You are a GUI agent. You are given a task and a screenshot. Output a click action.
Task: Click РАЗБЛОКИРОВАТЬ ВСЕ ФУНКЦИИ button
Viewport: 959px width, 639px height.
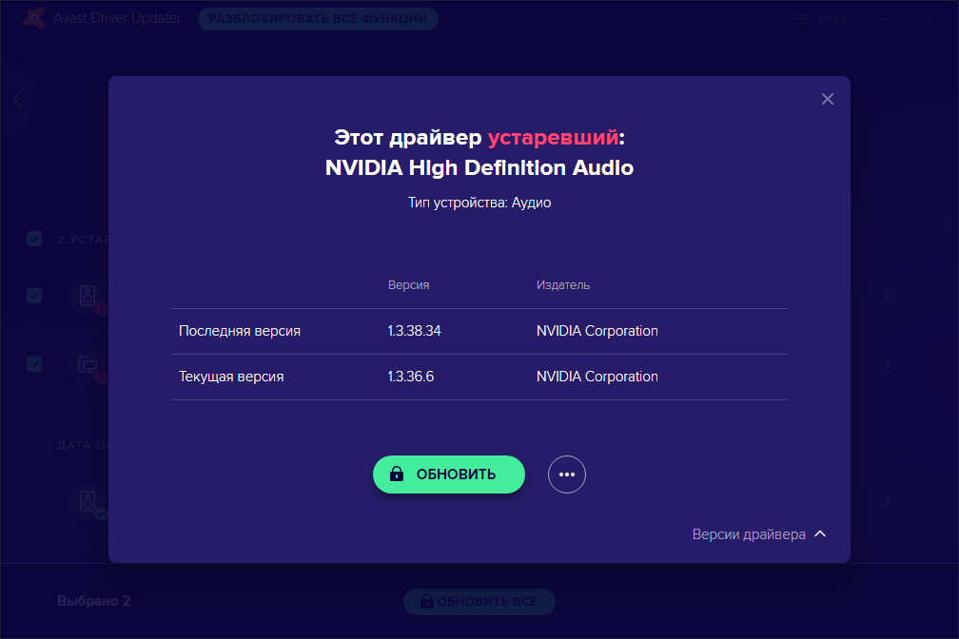pyautogui.click(x=318, y=19)
